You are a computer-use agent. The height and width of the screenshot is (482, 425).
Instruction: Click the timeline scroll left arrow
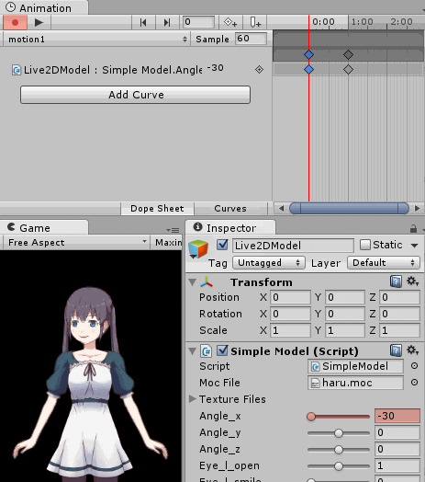[281, 209]
